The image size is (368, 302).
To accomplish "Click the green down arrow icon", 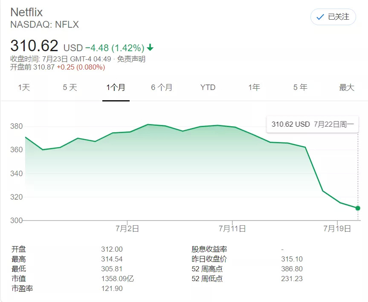I will click(151, 47).
